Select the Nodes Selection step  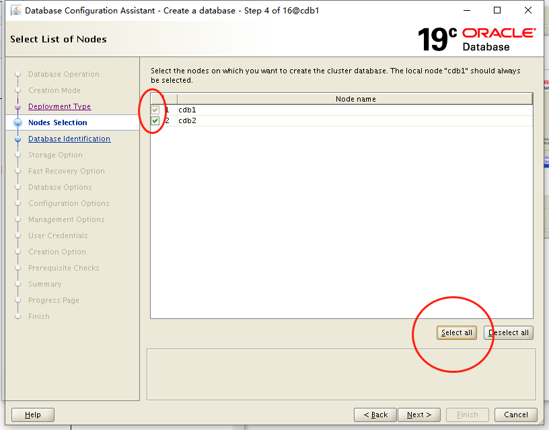click(x=58, y=122)
